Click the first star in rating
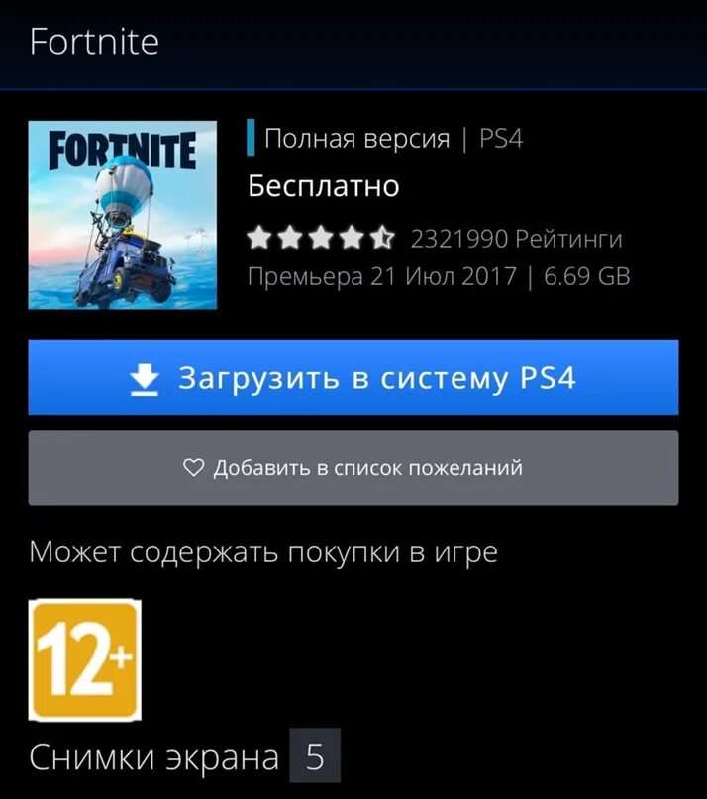 [258, 238]
